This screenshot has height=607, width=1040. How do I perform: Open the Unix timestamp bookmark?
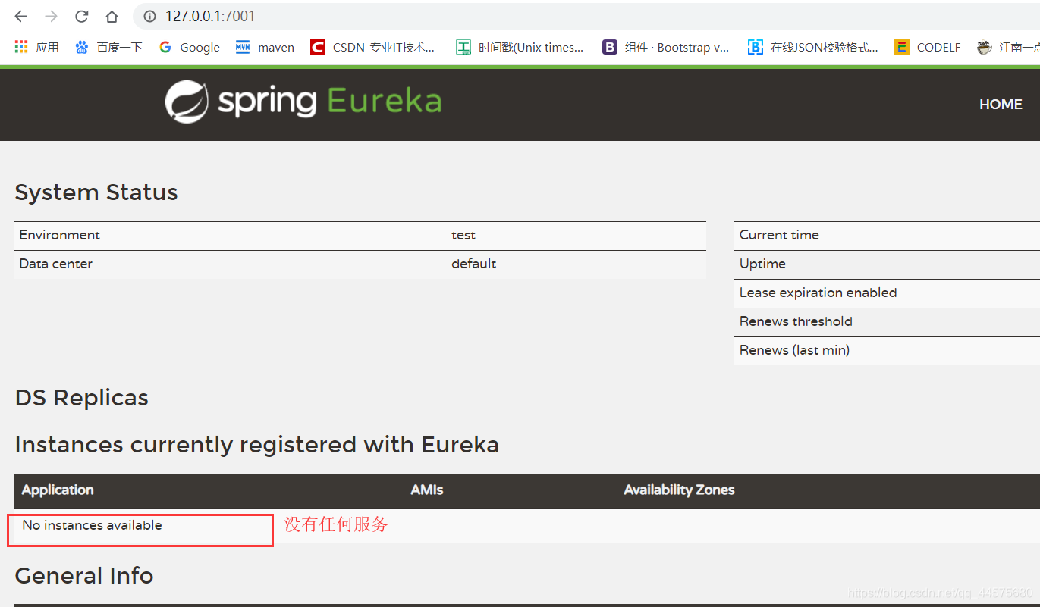click(x=520, y=47)
